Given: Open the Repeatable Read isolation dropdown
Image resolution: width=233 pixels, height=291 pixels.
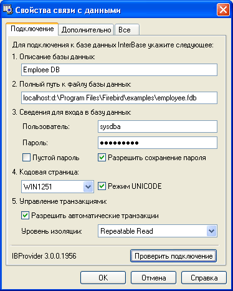Looking at the screenshot, I should 212,231.
